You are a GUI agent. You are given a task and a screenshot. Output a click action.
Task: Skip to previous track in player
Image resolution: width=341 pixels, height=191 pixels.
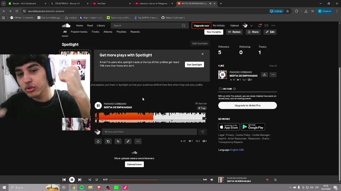(x=64, y=180)
